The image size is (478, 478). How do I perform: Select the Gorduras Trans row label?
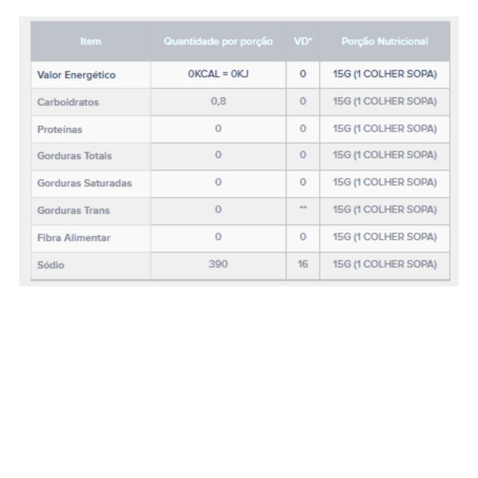73,210
